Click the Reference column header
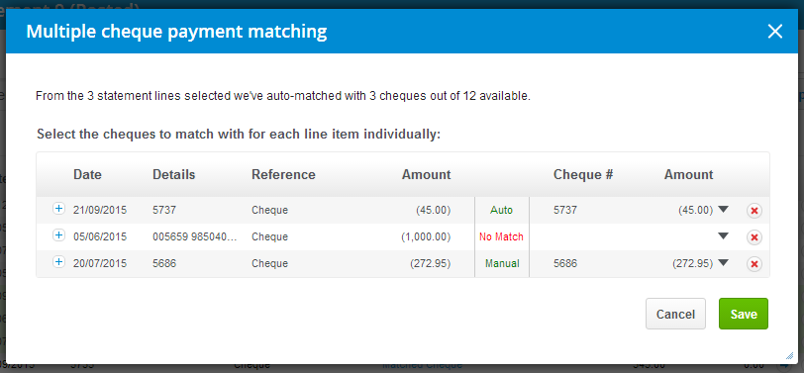Viewport: 804px width, 373px height. (x=283, y=175)
